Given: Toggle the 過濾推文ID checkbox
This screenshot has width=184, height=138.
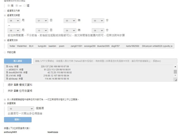Looking at the screenshot, I should [x=5, y=40].
